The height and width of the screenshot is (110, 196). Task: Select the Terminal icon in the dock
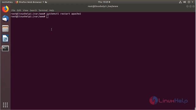(x=6, y=48)
